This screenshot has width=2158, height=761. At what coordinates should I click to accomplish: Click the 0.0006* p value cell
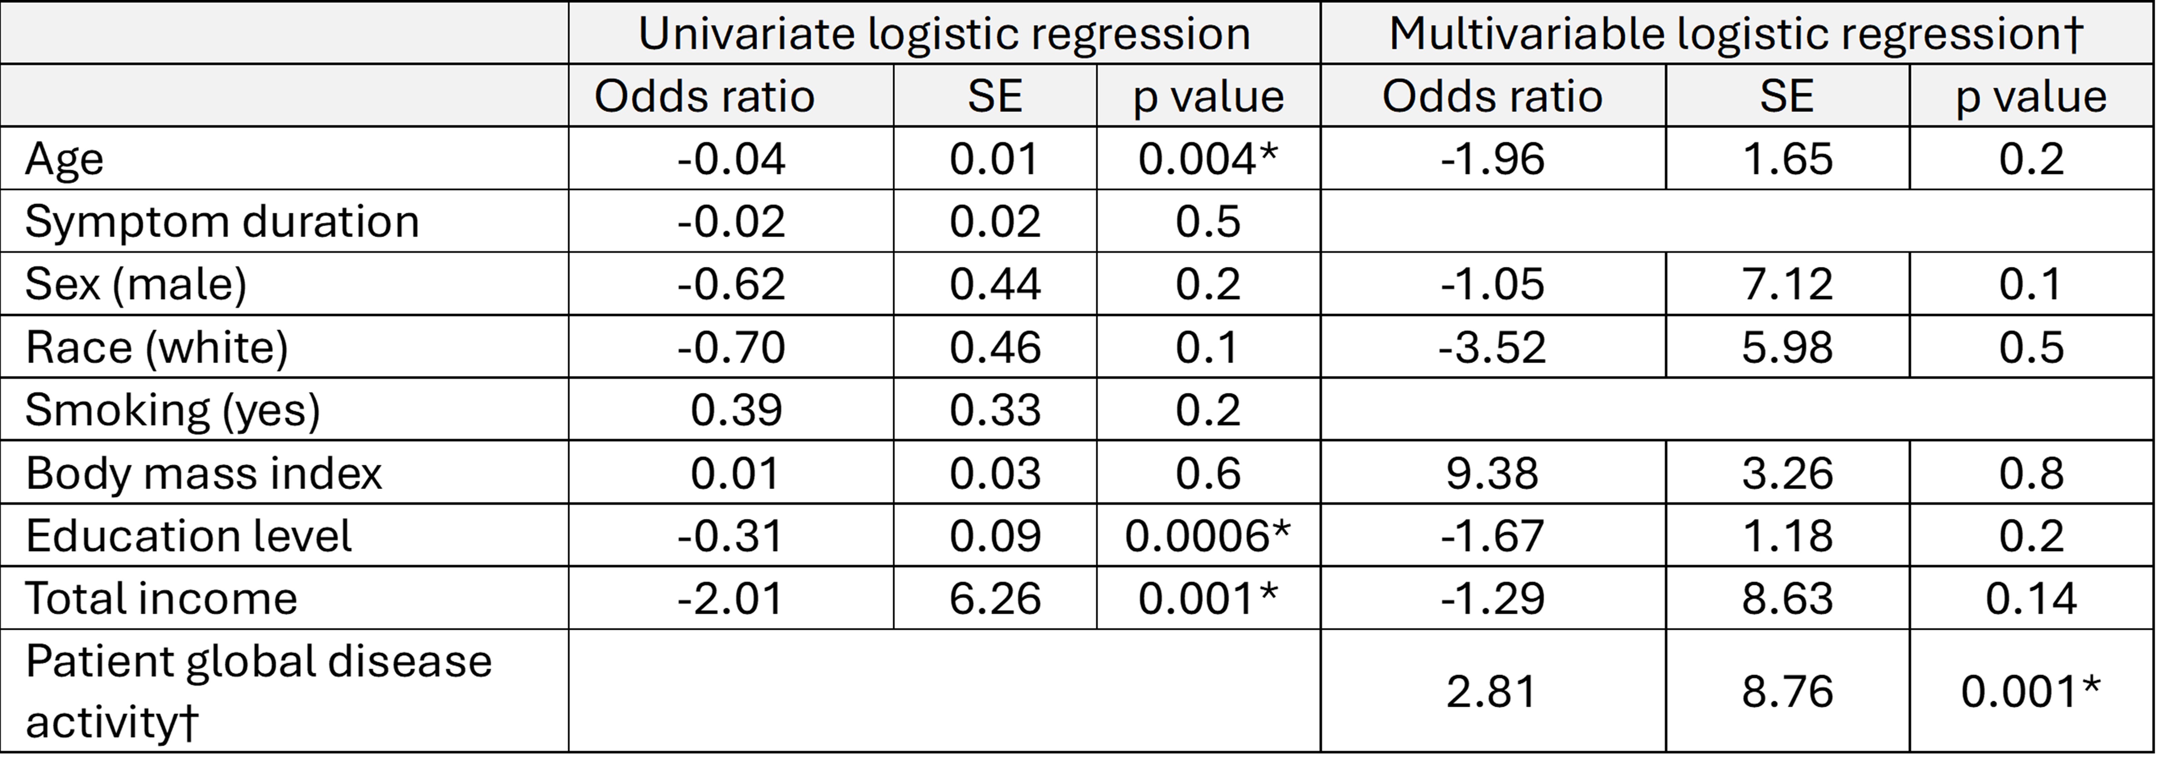(x=1207, y=536)
